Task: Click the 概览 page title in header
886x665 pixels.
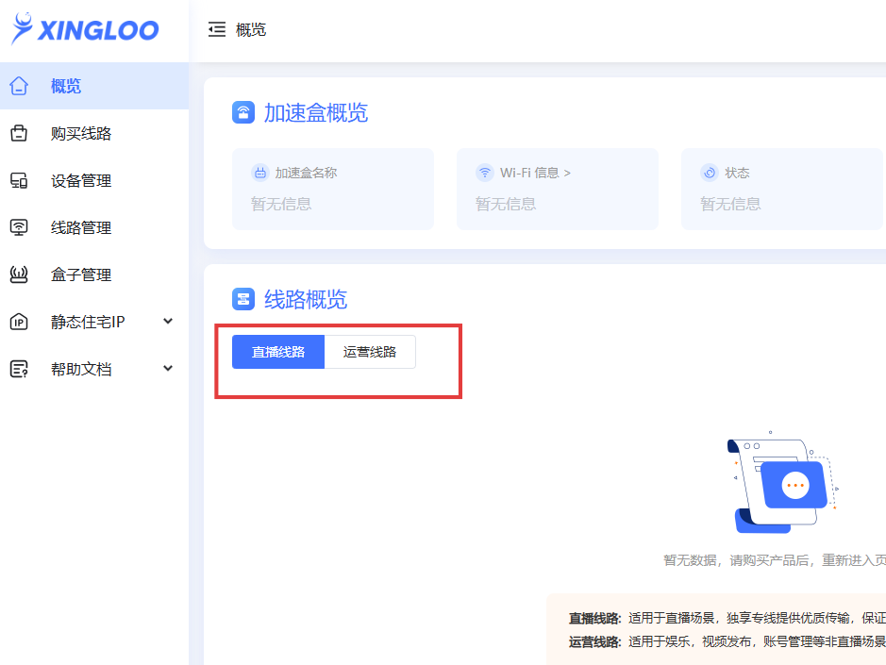Action: click(x=250, y=29)
